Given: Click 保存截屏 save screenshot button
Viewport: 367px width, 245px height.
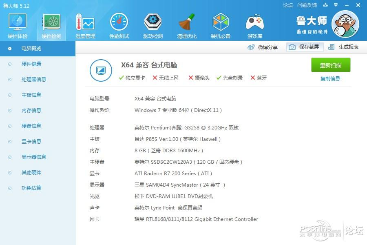Looking at the screenshot, I should coord(305,47).
